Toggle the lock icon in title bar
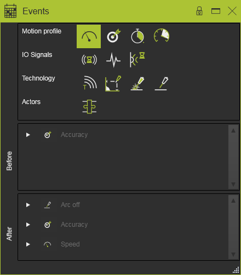The width and height of the screenshot is (241, 275). tap(199, 11)
